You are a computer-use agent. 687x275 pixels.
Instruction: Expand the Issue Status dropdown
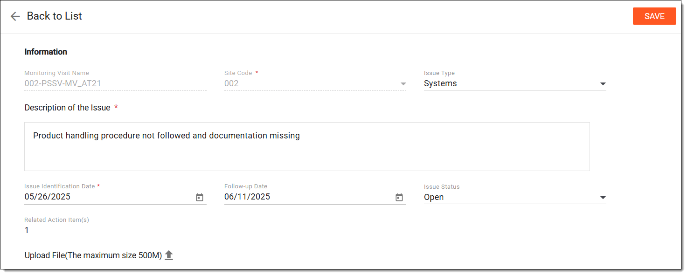pyautogui.click(x=603, y=198)
